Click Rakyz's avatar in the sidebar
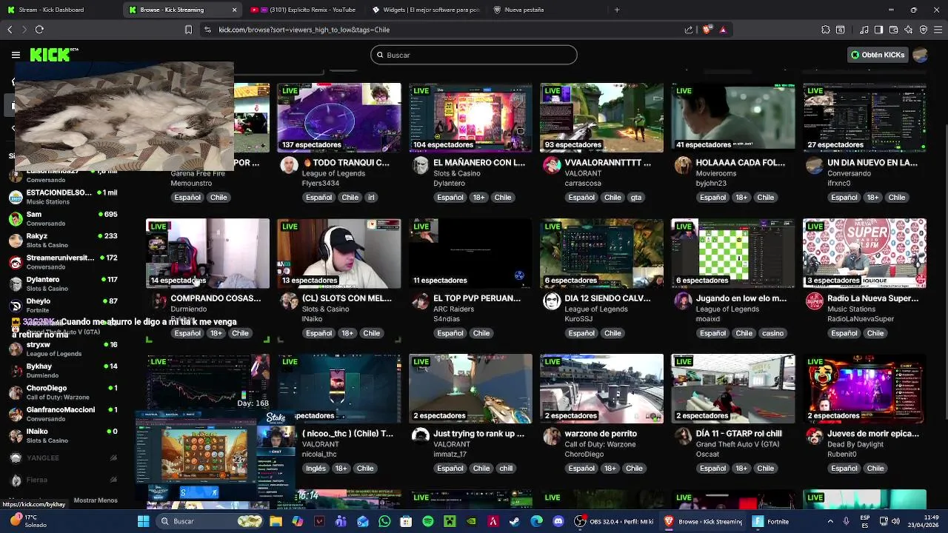 [16, 241]
